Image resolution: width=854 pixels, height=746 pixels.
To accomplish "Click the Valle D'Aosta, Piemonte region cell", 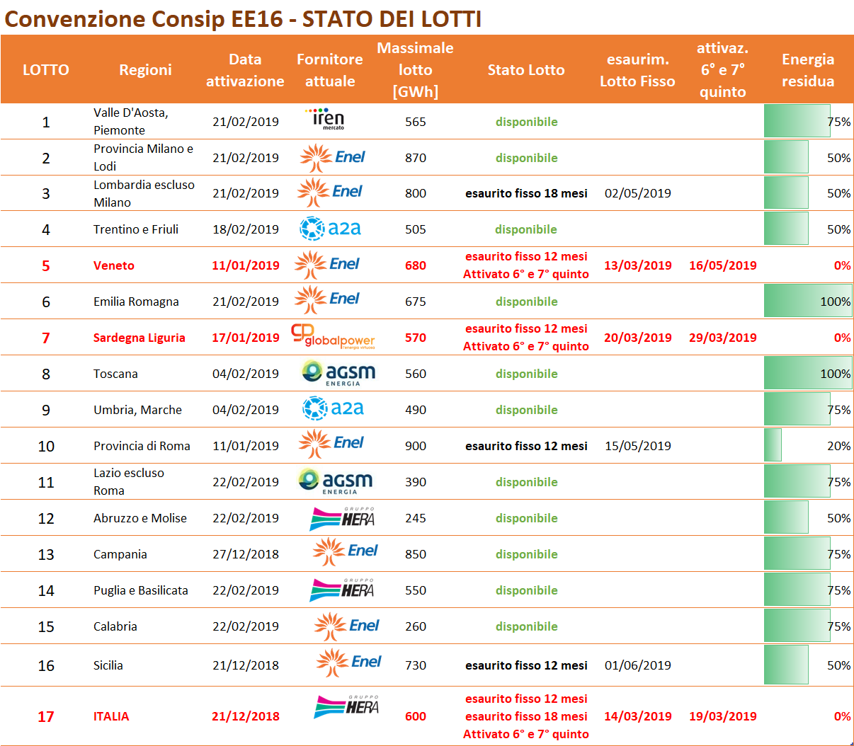I will point(131,121).
